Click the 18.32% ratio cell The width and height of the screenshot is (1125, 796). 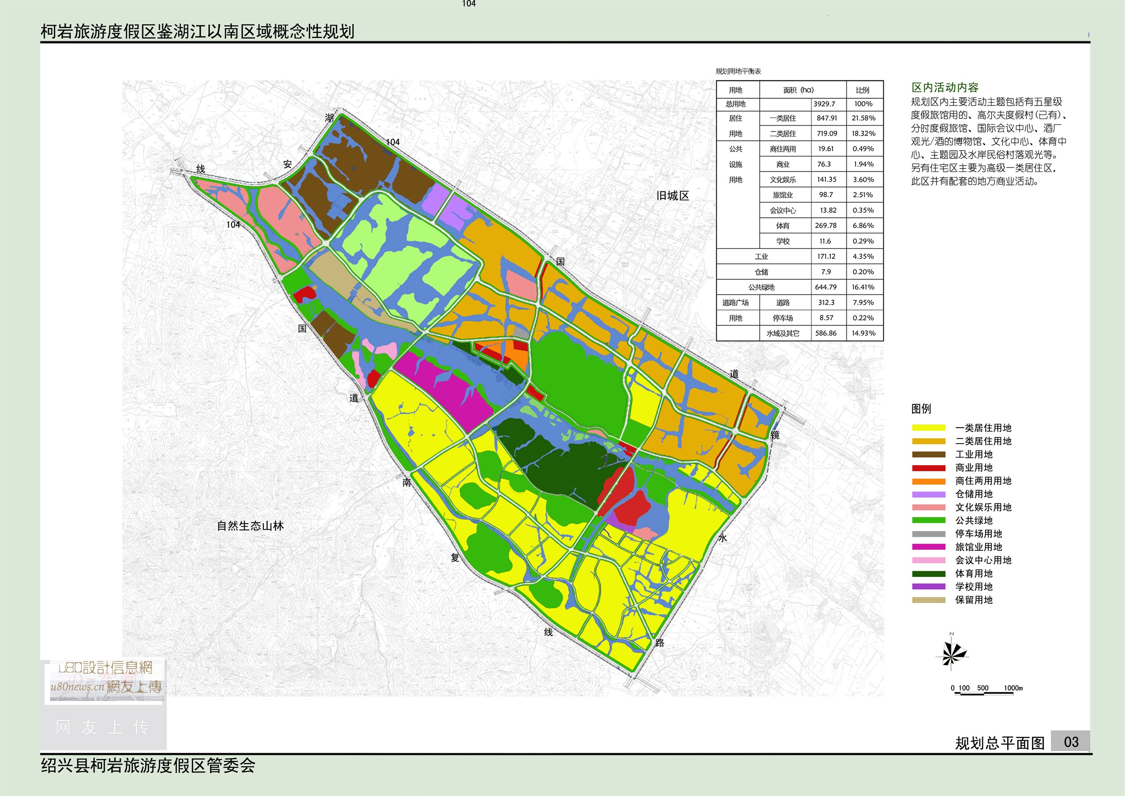[x=864, y=133]
